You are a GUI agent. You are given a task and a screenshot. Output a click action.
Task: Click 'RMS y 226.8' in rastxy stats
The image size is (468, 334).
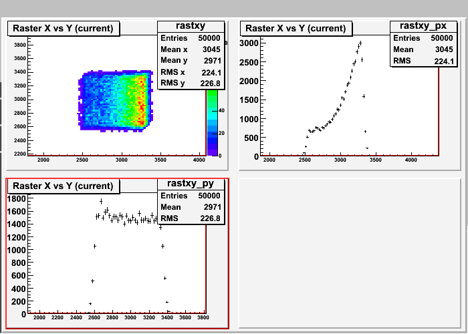tap(191, 83)
